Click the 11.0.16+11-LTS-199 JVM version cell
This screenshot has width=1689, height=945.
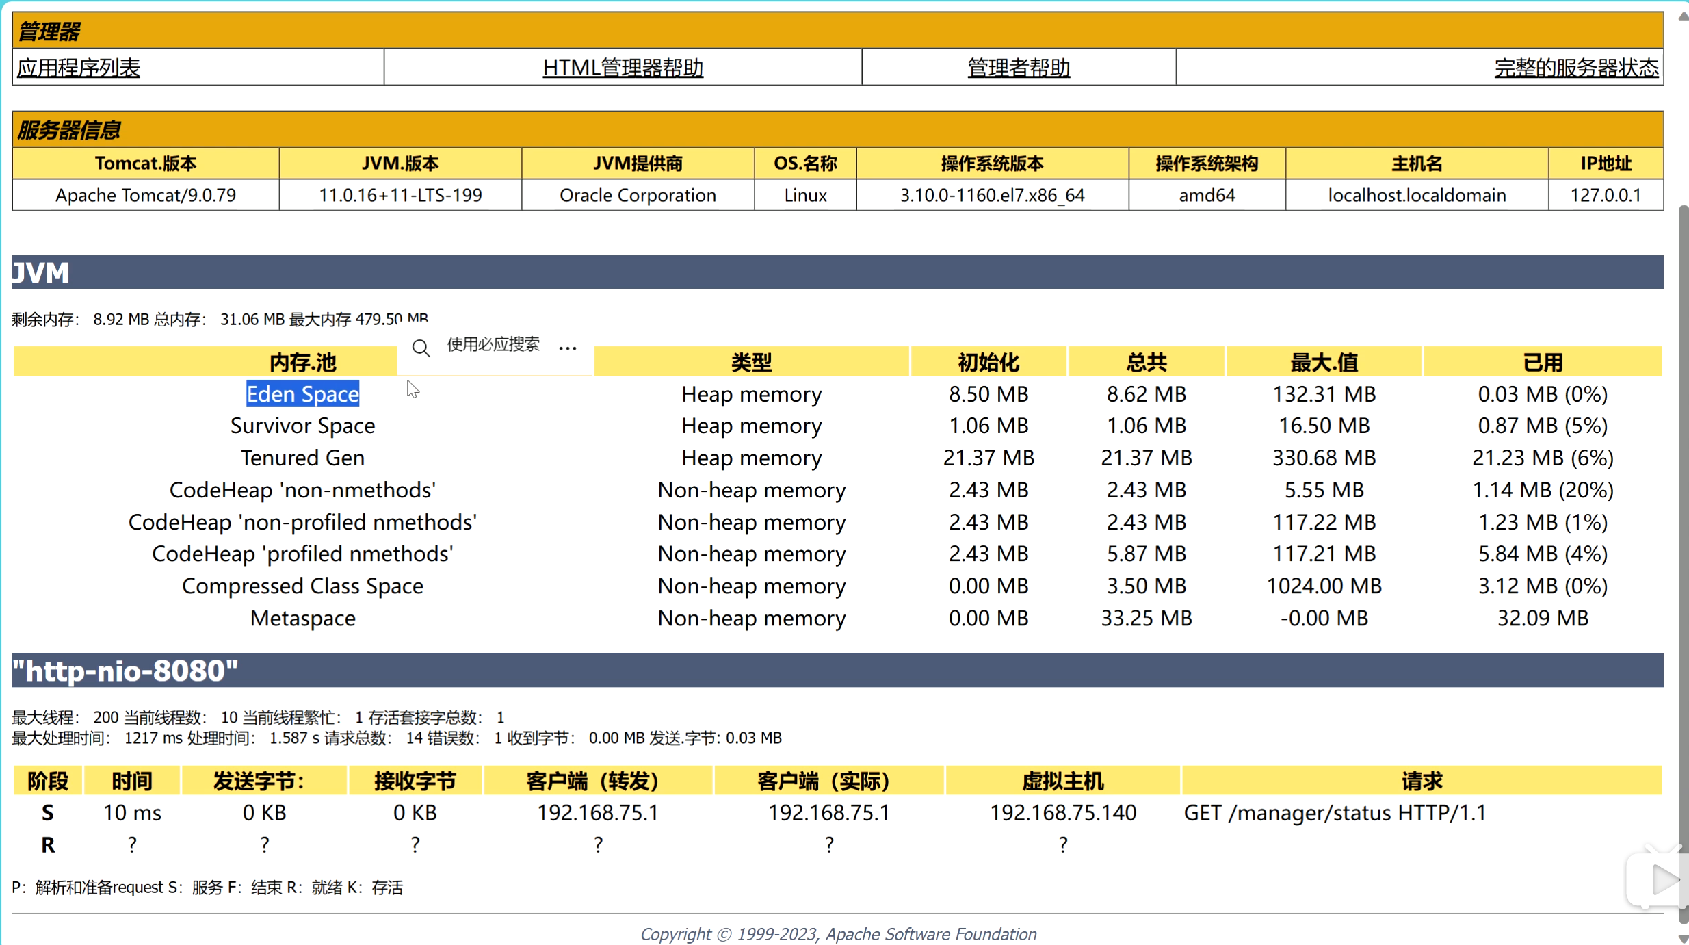(x=400, y=195)
